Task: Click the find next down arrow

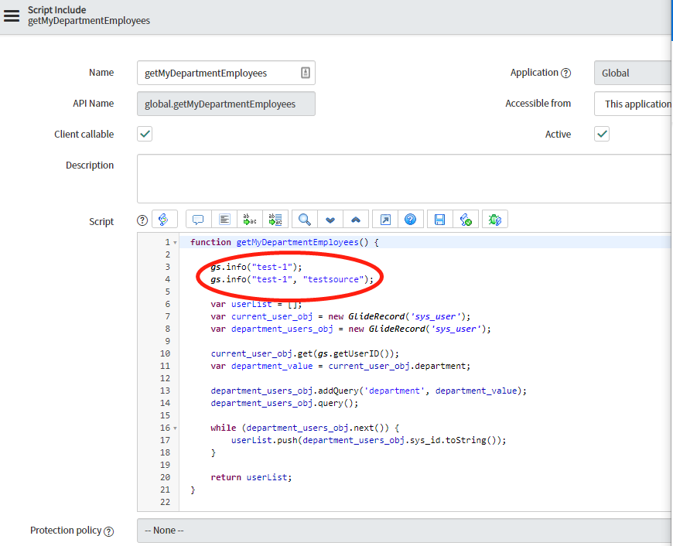Action: click(330, 220)
